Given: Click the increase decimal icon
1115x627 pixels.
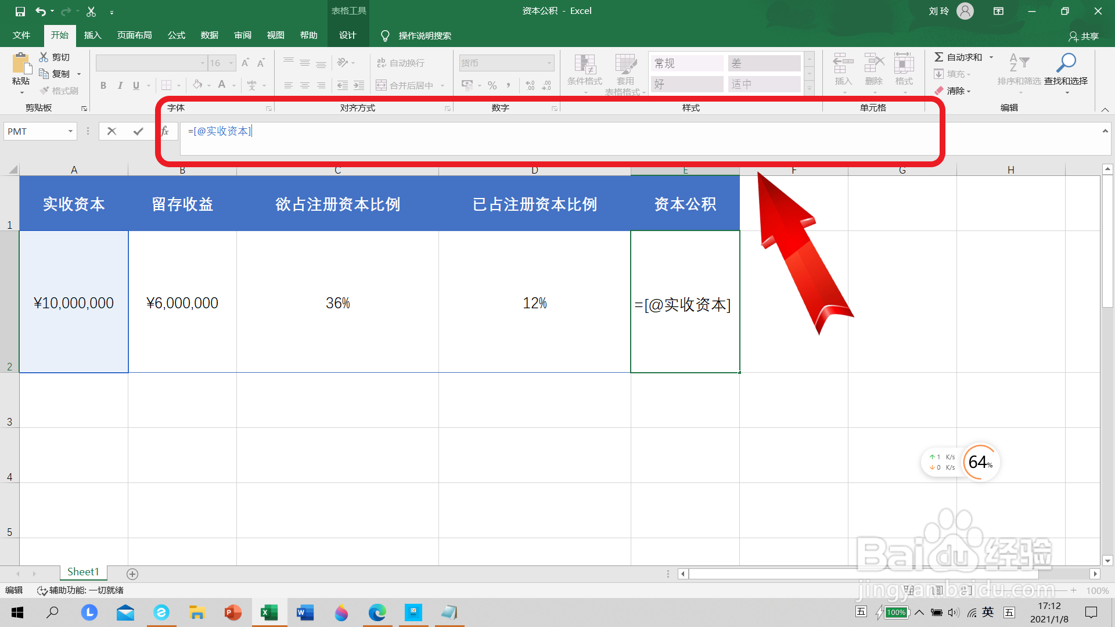Looking at the screenshot, I should point(530,85).
